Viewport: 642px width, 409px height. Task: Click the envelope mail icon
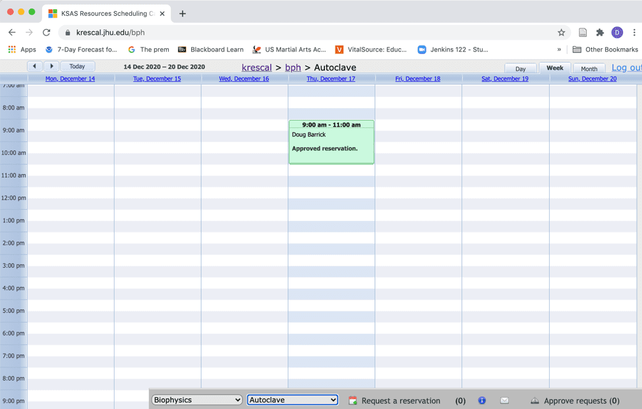[x=504, y=400]
